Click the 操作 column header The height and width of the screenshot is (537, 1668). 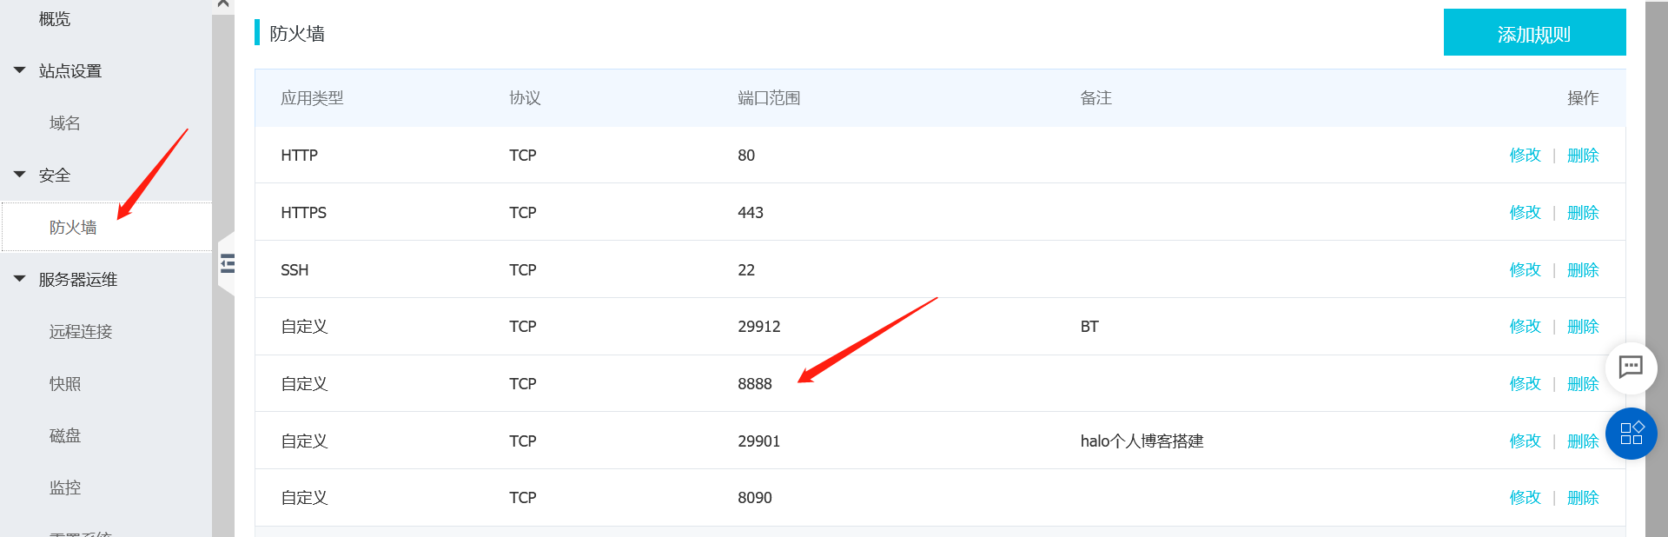click(x=1583, y=98)
